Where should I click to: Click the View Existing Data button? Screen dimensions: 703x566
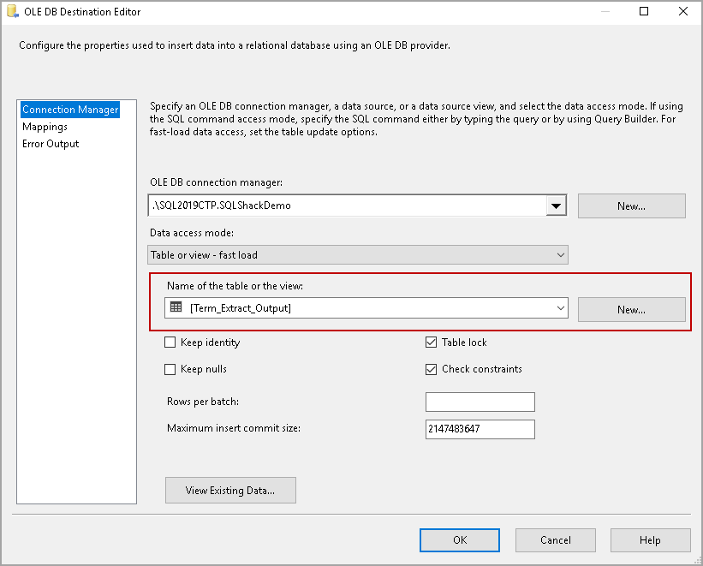pyautogui.click(x=230, y=491)
